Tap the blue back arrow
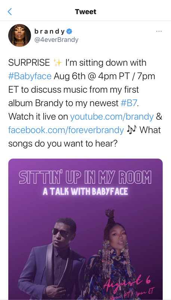Viewport: 171px width, 300px height. (x=10, y=12)
